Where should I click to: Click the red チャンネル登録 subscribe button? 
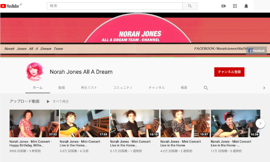(229, 72)
